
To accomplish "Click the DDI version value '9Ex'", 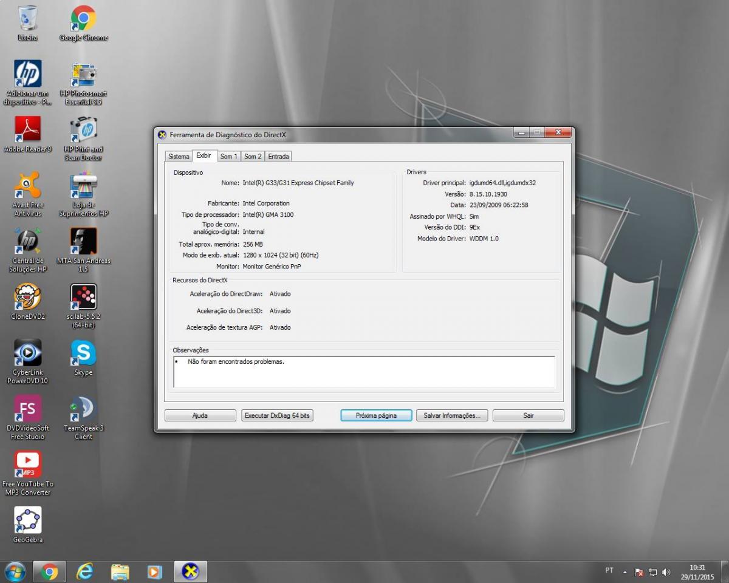I will [474, 227].
